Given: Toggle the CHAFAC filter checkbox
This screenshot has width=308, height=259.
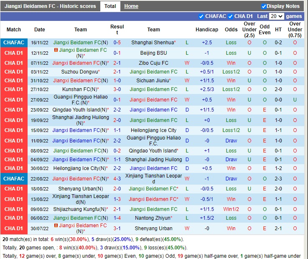Looking at the screenshot, I should coord(201,16).
